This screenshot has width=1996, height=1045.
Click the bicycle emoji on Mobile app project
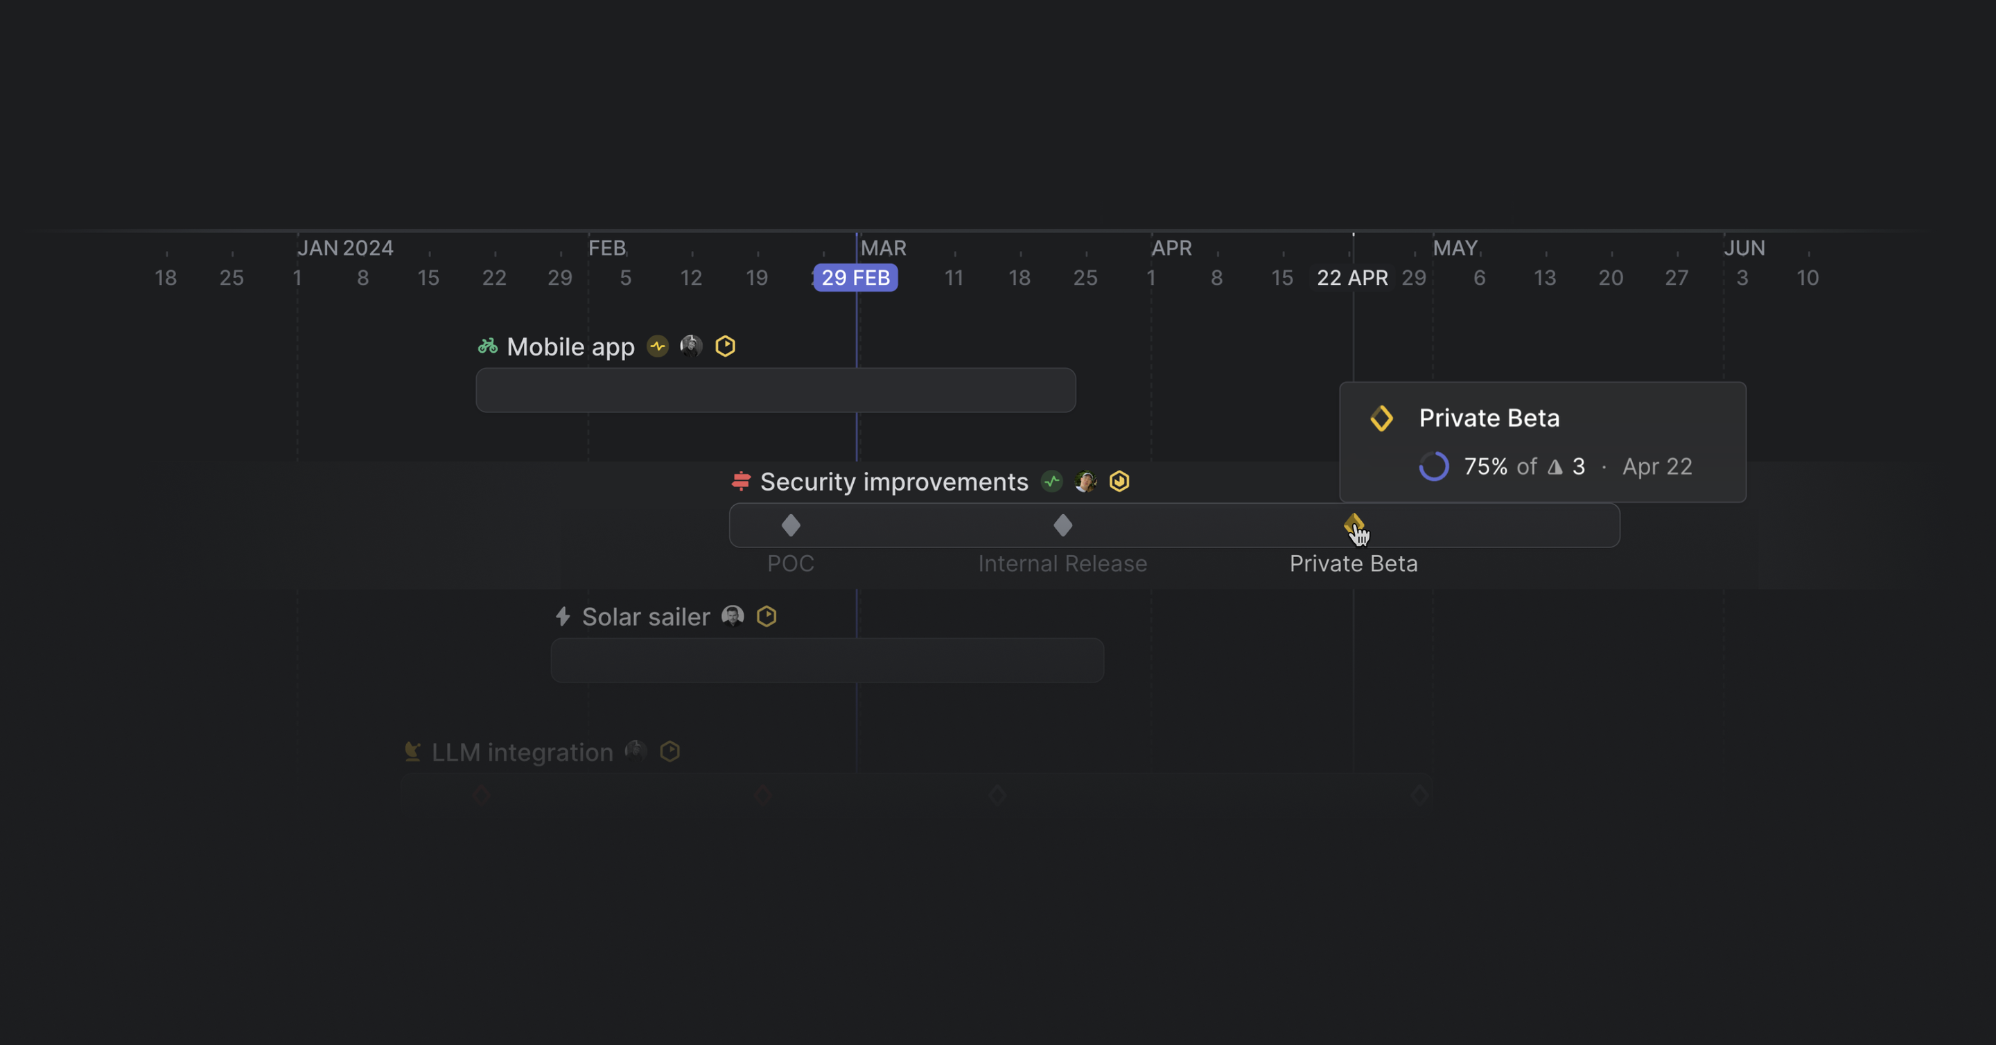pyautogui.click(x=487, y=346)
